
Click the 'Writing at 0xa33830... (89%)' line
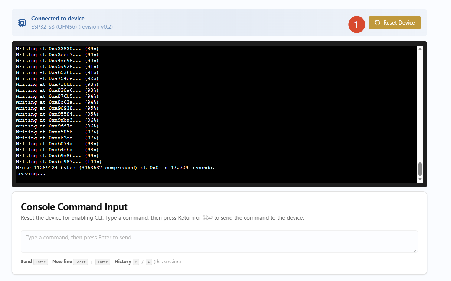point(57,49)
